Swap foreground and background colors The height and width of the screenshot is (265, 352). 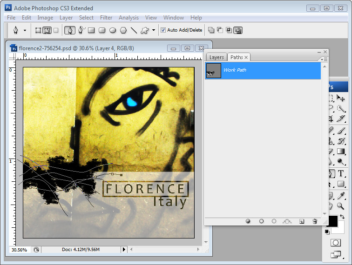pos(342,217)
